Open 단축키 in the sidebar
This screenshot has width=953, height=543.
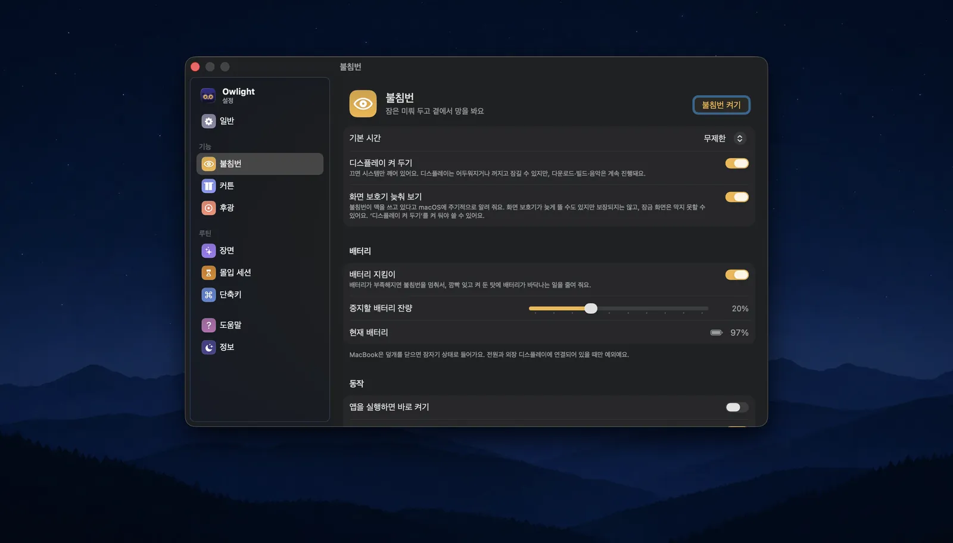[260, 295]
